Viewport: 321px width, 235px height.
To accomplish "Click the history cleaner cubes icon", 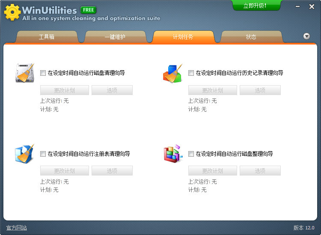I will (x=173, y=73).
